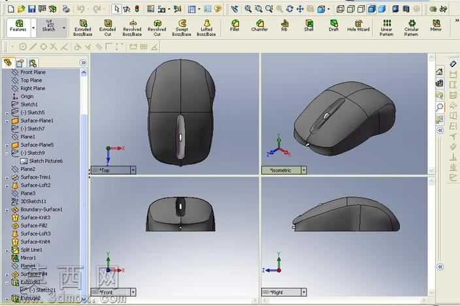Select Surface-Loft2 in the tree

point(35,185)
